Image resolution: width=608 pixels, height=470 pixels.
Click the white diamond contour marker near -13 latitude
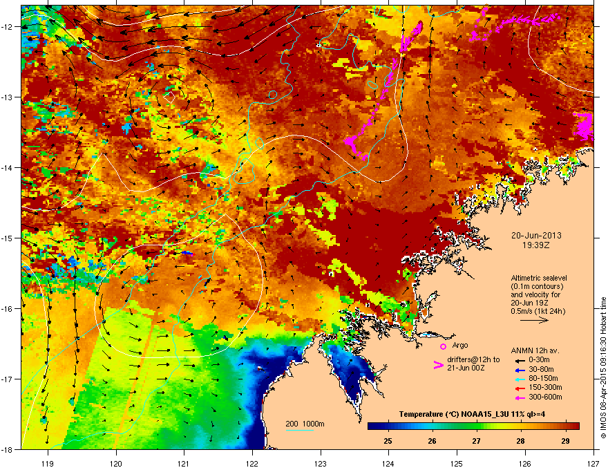coord(169,97)
